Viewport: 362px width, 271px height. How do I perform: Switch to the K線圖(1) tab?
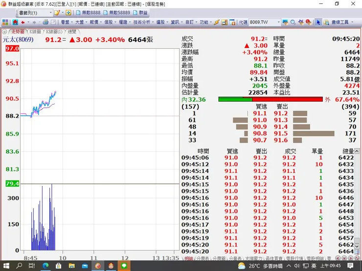pos(54,32)
